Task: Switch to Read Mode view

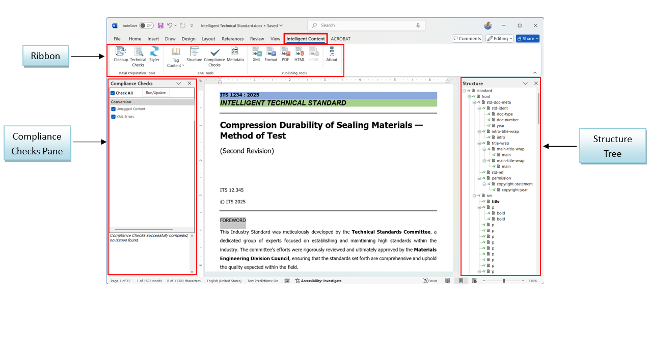Action: (x=448, y=281)
